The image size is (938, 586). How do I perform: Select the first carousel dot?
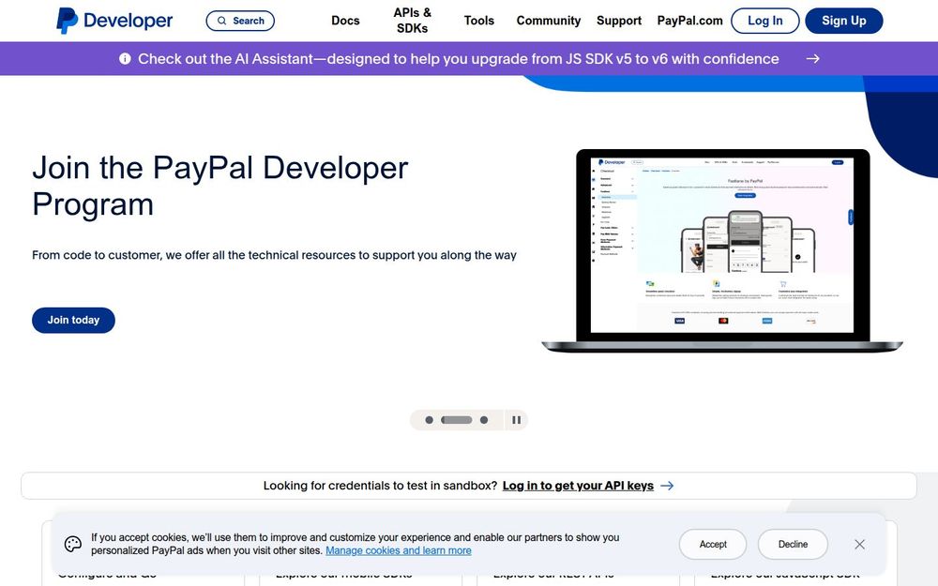[429, 419]
